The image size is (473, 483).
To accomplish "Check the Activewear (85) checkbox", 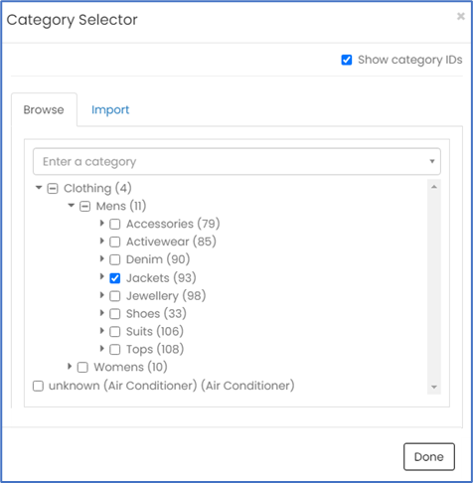I will (115, 241).
